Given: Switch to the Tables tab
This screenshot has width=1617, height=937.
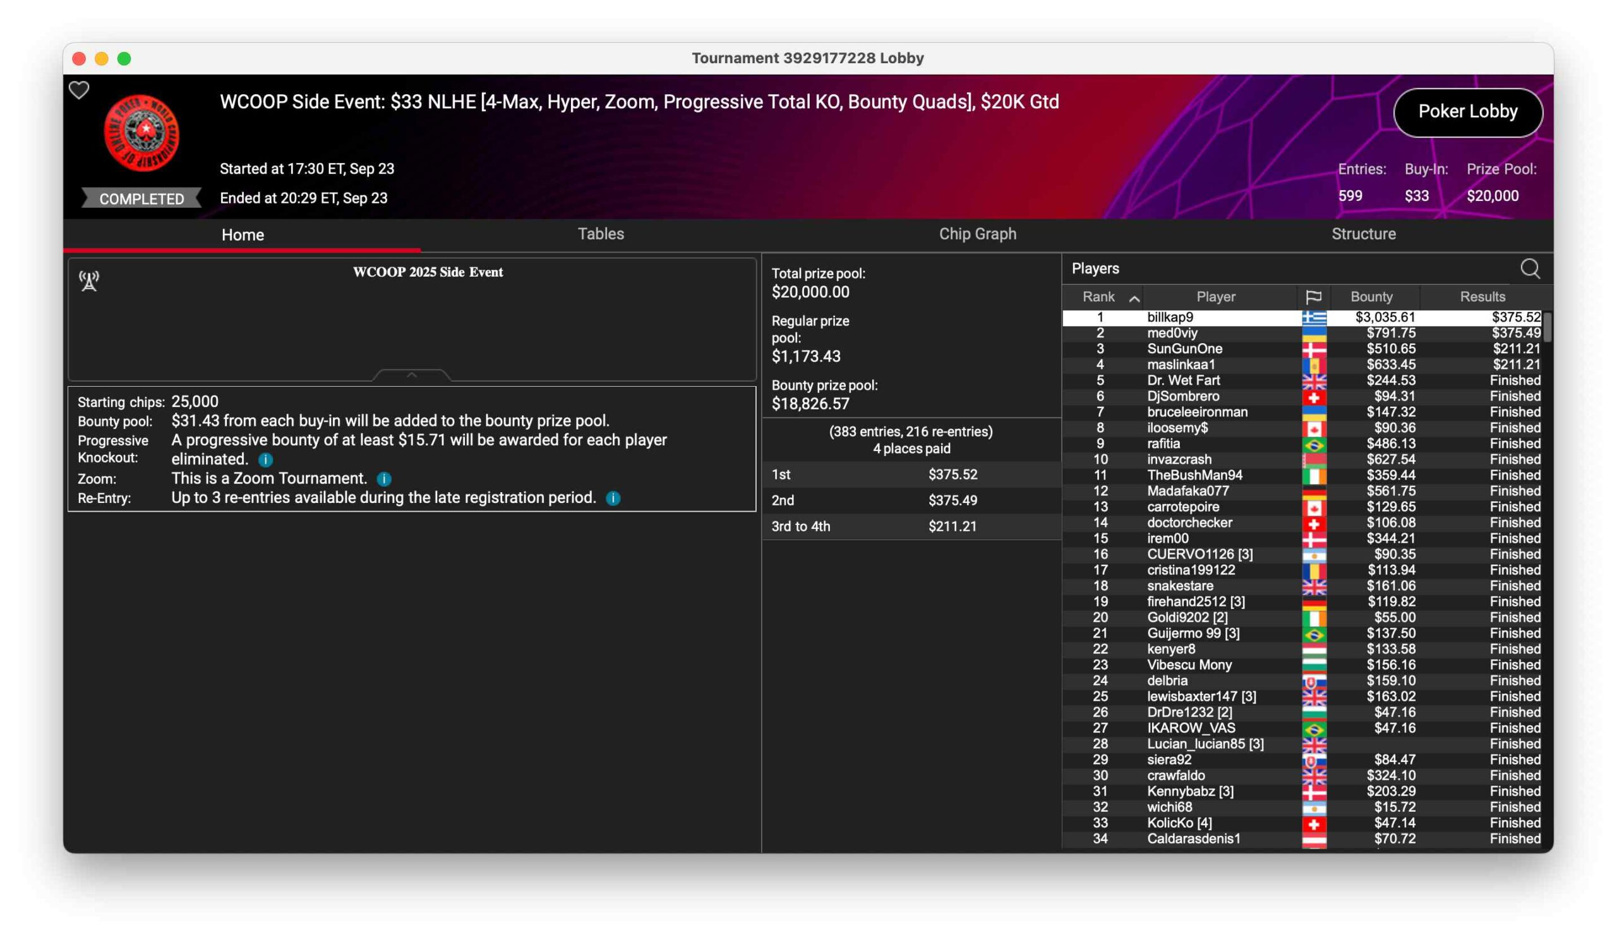Looking at the screenshot, I should [x=601, y=234].
